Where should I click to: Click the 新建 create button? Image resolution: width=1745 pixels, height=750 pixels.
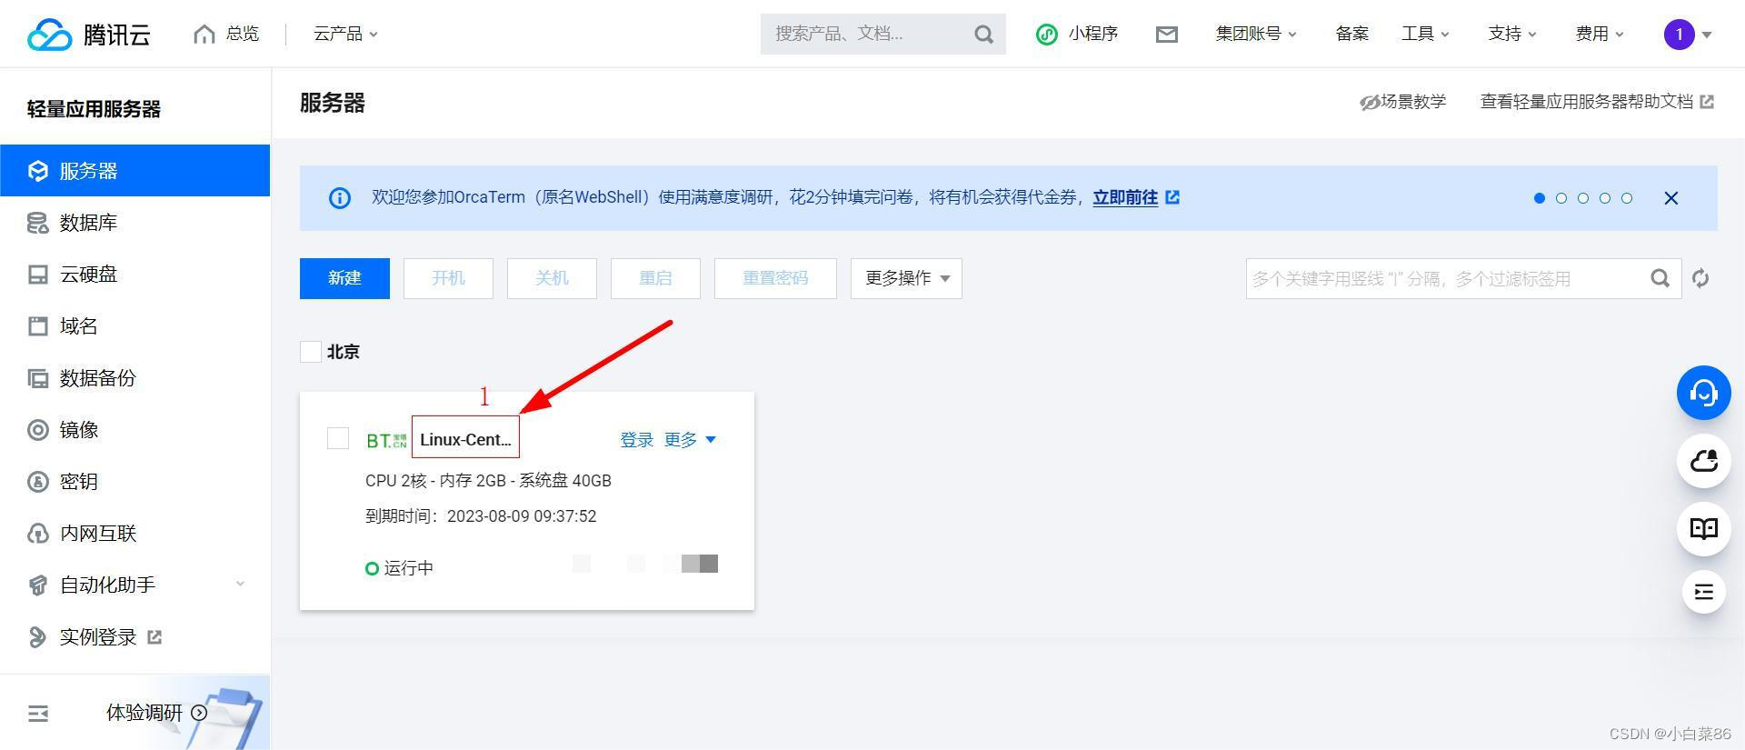[344, 278]
